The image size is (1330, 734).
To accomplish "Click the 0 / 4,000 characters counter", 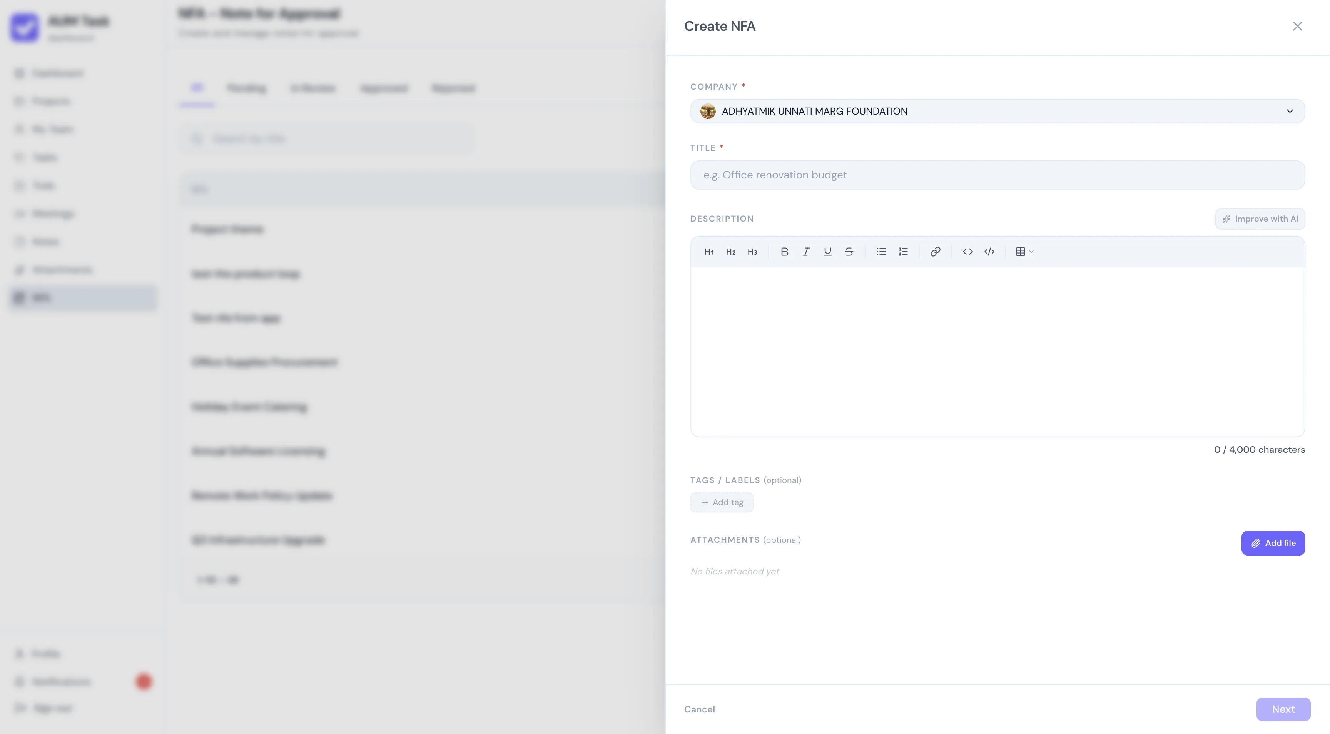I will [x=1259, y=450].
